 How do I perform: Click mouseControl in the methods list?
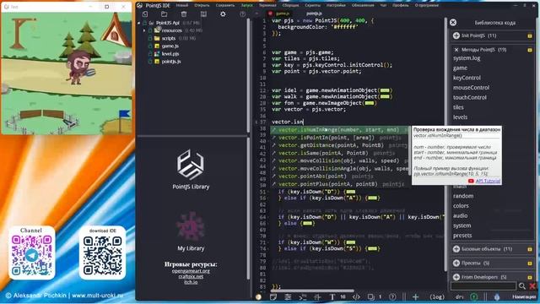click(471, 88)
